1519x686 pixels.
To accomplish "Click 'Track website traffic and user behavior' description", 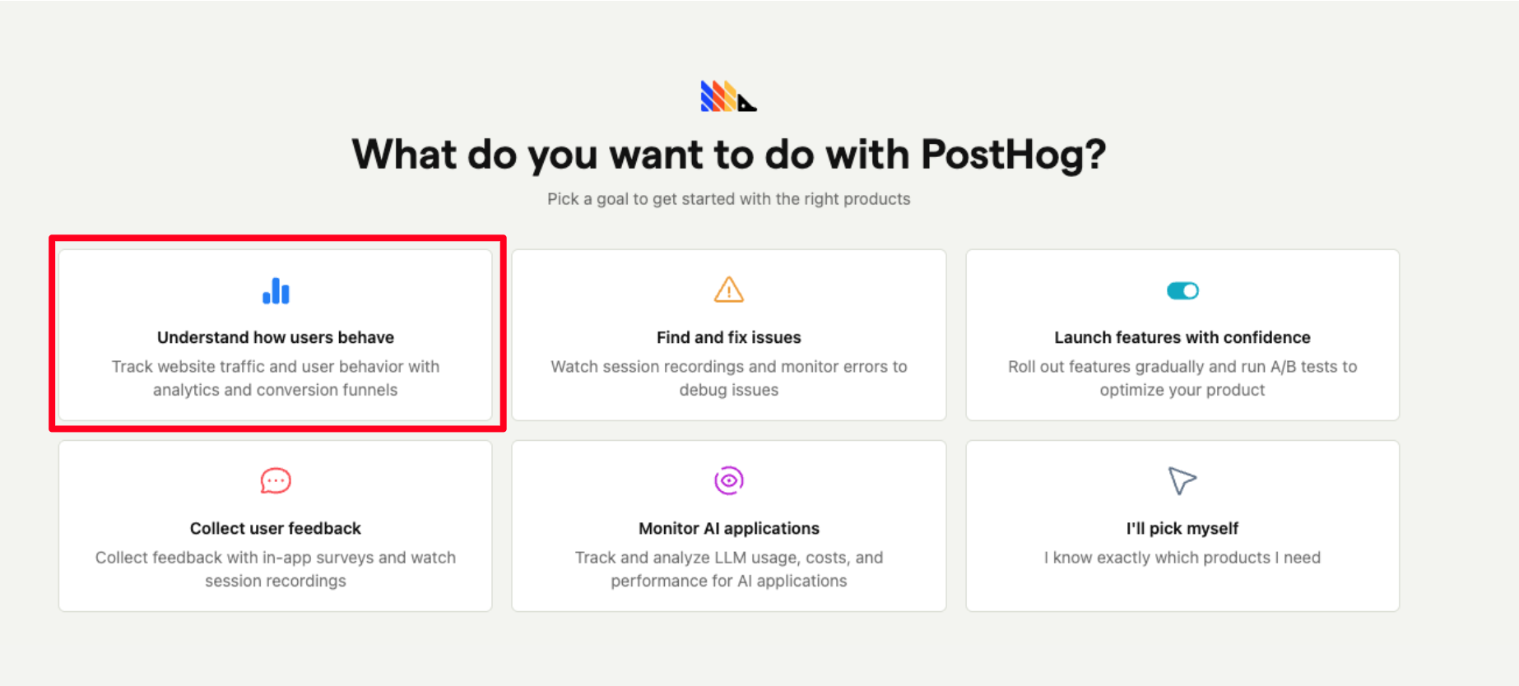I will 276,378.
